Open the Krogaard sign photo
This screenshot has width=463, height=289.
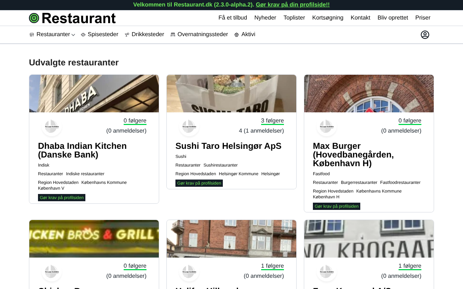pos(369,239)
